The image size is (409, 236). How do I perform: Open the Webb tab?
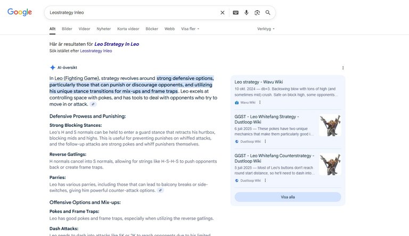(x=169, y=29)
